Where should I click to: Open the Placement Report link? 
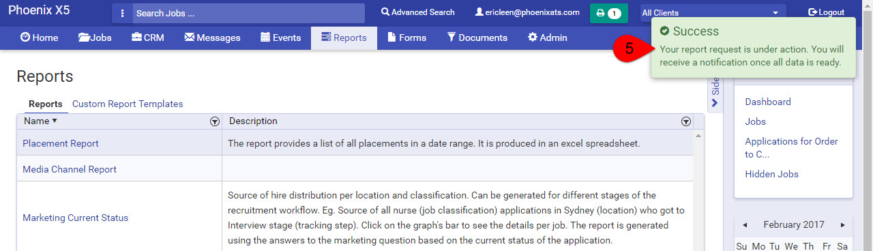(61, 143)
